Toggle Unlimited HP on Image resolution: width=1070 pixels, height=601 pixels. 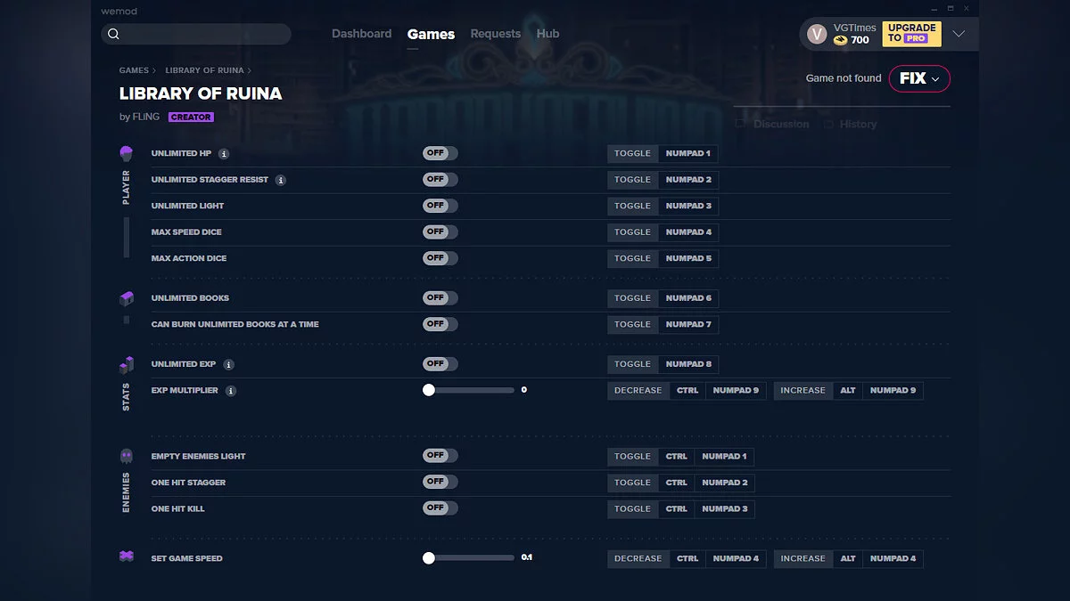coord(440,153)
